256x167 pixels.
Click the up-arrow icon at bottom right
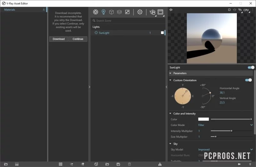pyautogui.click(x=250, y=164)
